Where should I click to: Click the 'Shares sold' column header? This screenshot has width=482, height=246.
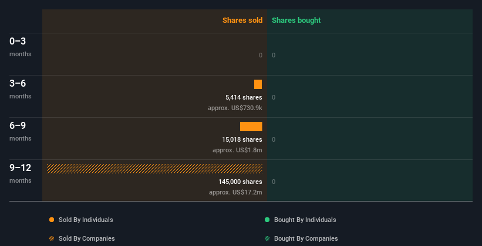click(242, 20)
